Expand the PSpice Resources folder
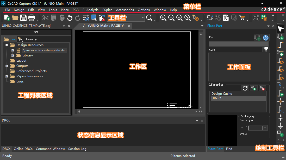The image size is (286, 160). [x=7, y=76]
